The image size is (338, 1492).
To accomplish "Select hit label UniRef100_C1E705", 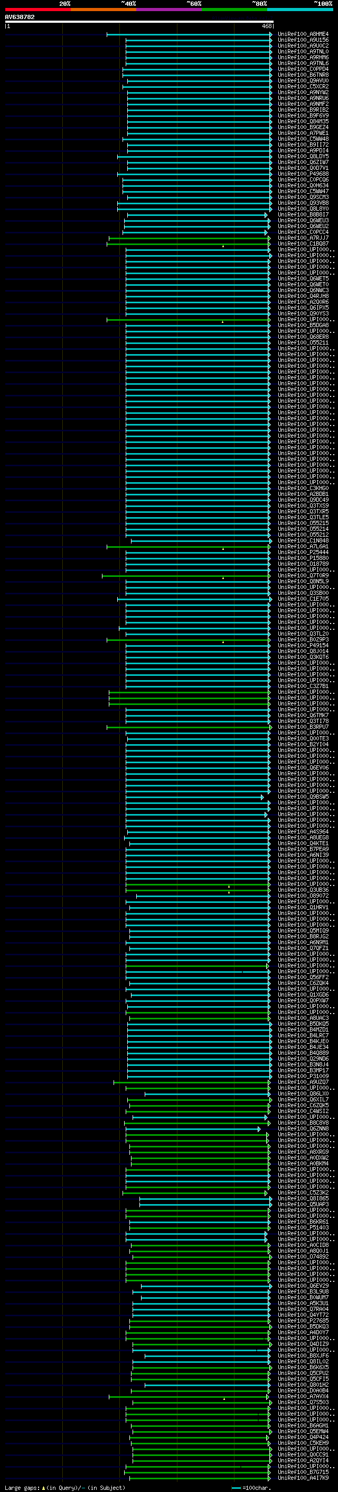I will [303, 599].
